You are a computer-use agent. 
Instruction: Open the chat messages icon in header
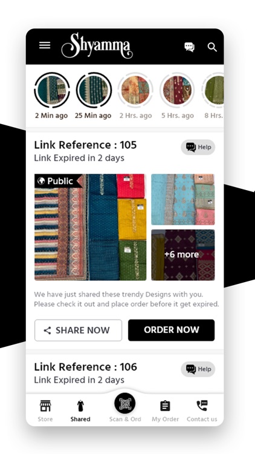click(189, 47)
